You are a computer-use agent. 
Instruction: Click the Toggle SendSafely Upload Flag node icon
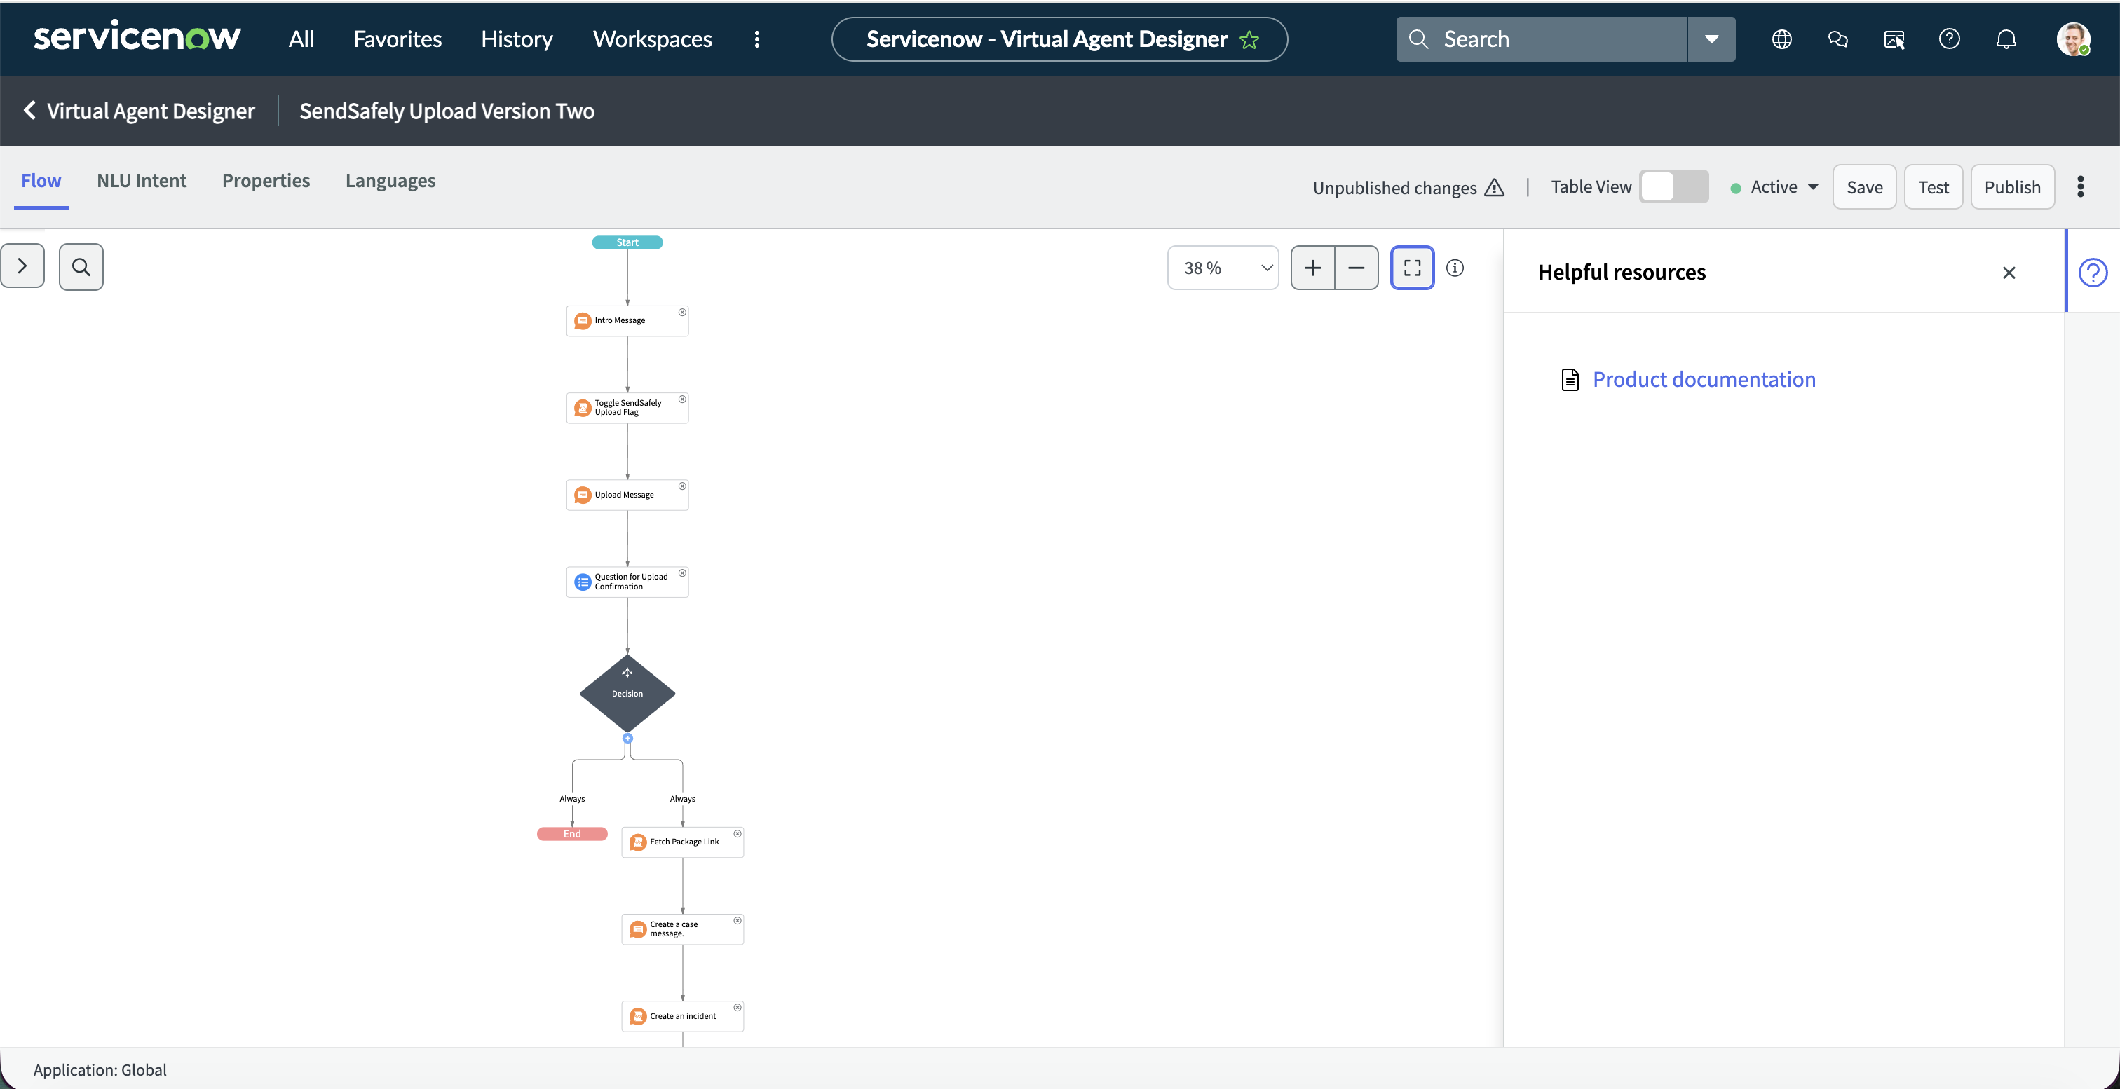tap(583, 408)
